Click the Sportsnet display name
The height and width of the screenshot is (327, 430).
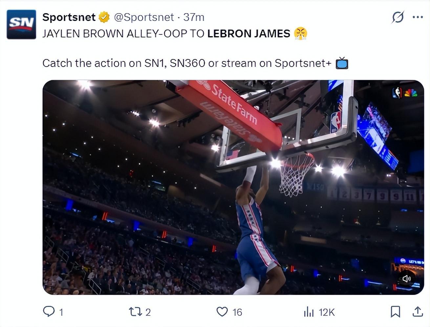[69, 17]
